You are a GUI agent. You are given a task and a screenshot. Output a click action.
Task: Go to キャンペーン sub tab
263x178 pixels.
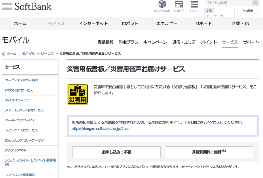(x=155, y=42)
